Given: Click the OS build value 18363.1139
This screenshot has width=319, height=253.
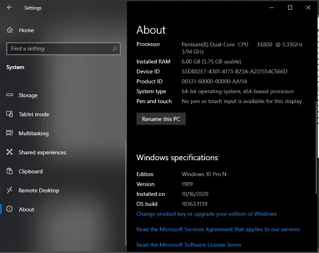Looking at the screenshot, I should coord(194,204).
